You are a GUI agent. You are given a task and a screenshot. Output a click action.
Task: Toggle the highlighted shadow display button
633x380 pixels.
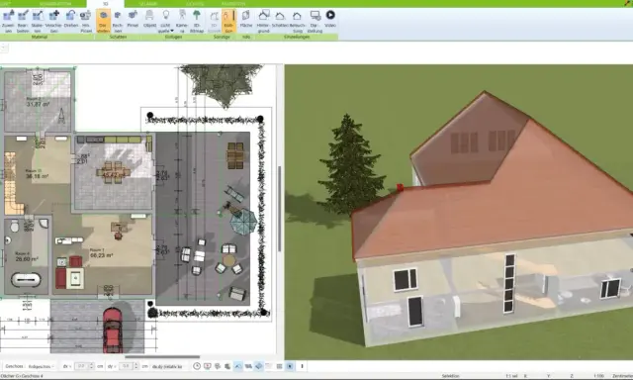click(x=103, y=22)
